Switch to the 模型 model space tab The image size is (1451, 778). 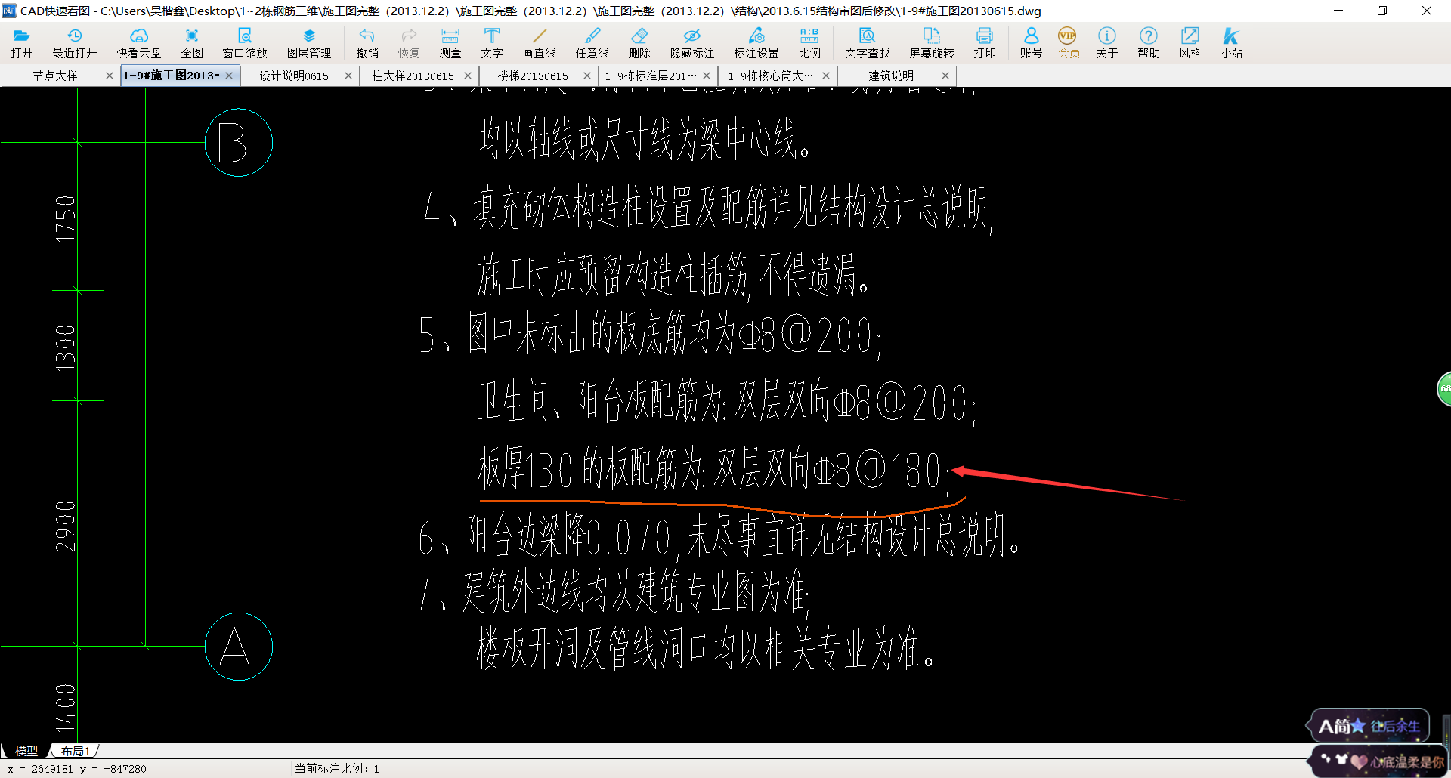(x=26, y=751)
